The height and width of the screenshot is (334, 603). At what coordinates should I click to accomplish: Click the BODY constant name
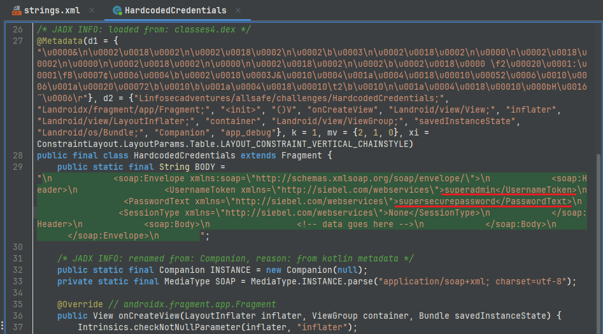tap(205, 167)
